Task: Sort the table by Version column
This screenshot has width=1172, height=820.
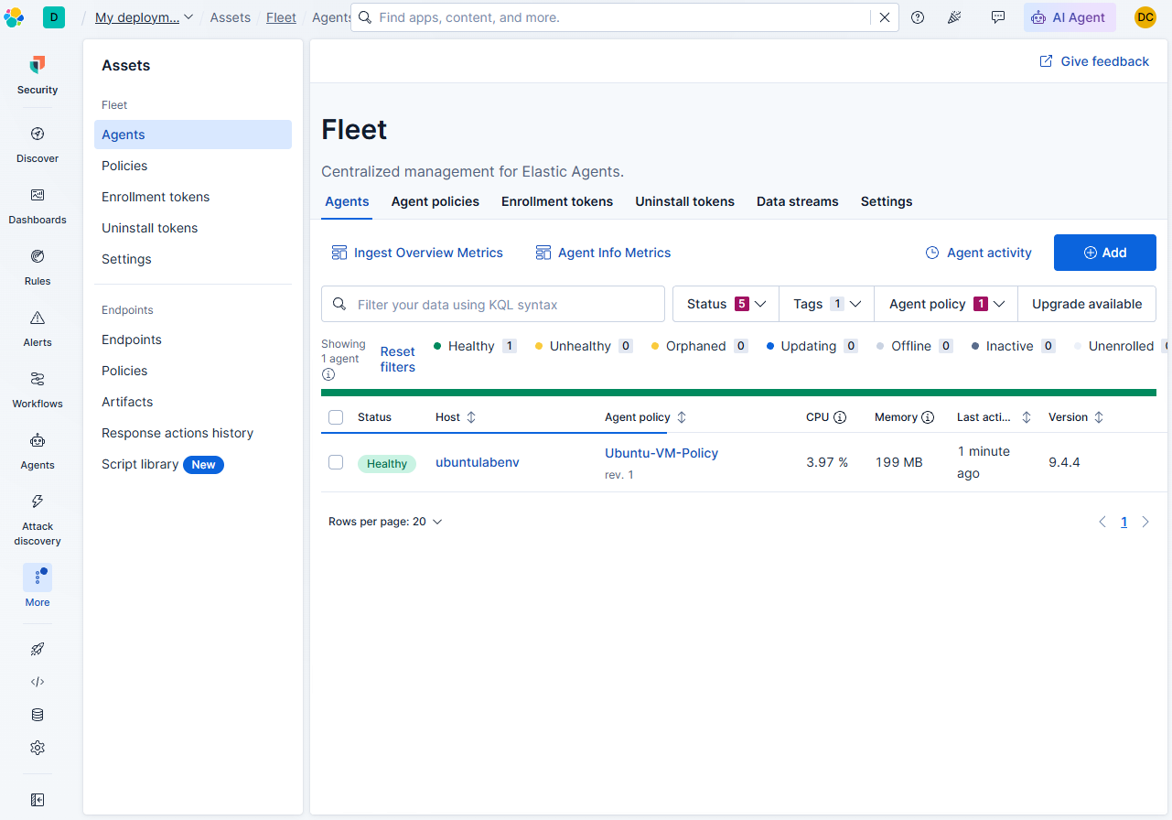Action: point(1076,417)
